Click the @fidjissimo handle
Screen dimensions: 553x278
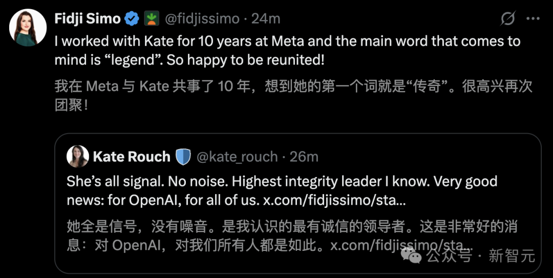click(x=202, y=19)
